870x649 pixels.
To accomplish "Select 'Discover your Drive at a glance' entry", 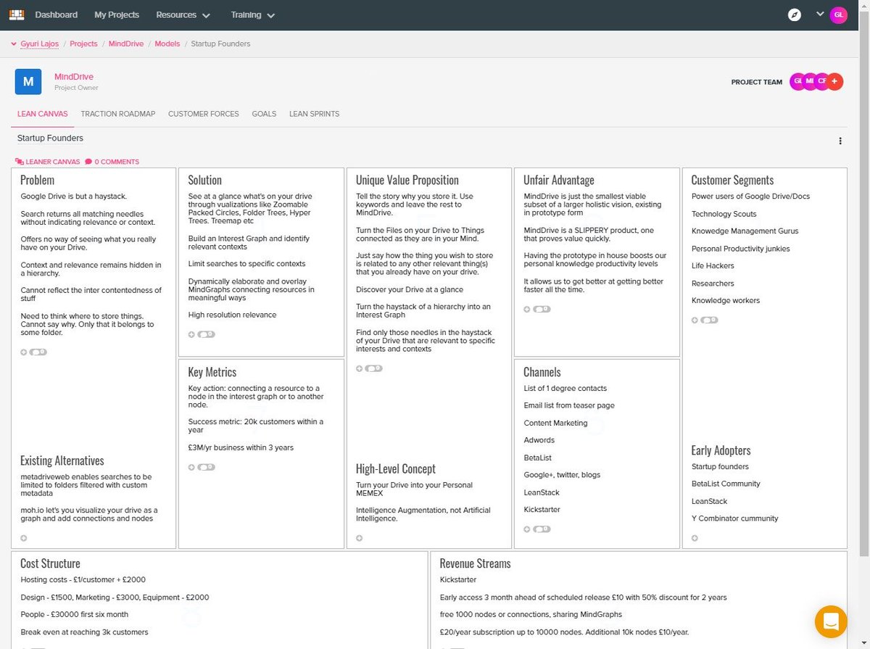I will point(410,289).
